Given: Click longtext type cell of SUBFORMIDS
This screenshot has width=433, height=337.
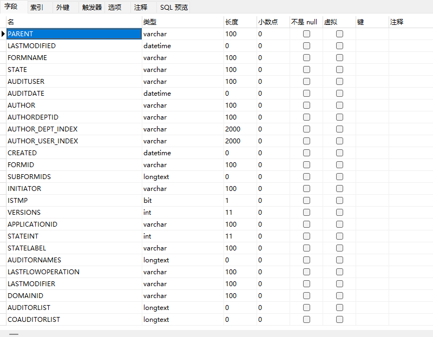Looking at the screenshot, I should [183, 177].
